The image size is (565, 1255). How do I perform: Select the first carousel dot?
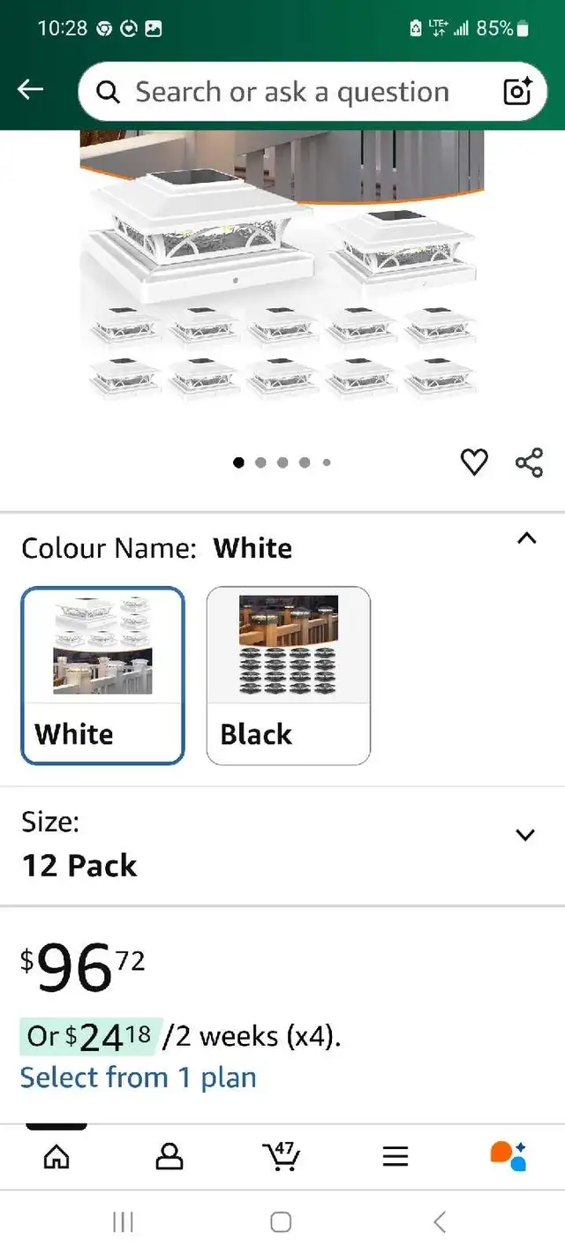coord(238,462)
